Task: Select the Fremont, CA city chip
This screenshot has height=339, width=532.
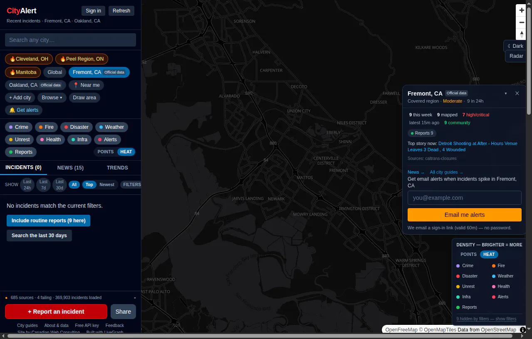Action: pos(99,72)
